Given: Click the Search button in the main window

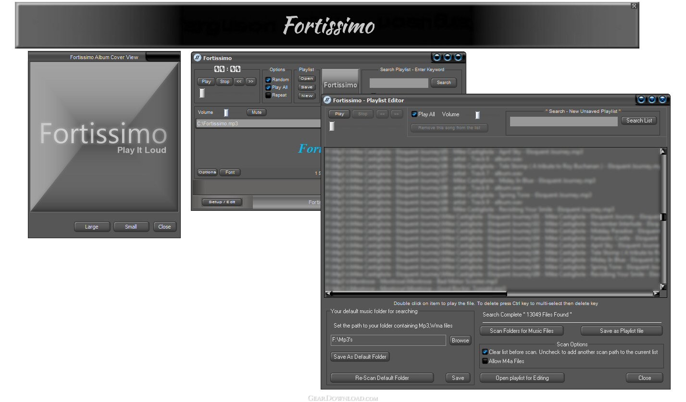Looking at the screenshot, I should (444, 83).
